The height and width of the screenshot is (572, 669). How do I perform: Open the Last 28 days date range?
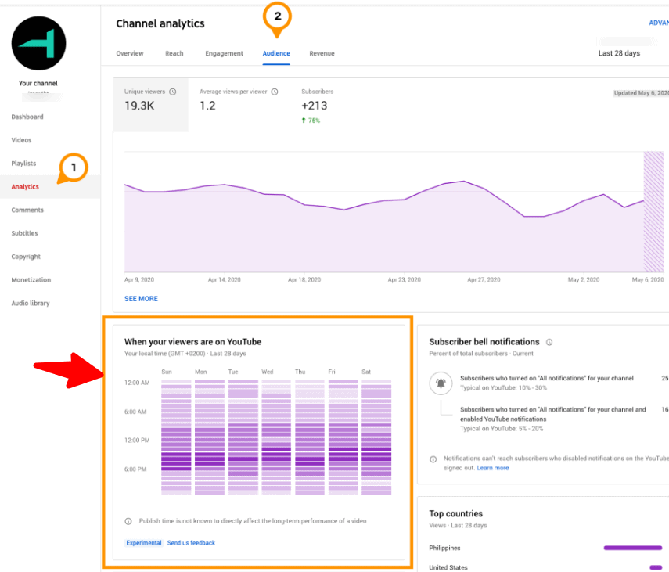click(x=619, y=53)
